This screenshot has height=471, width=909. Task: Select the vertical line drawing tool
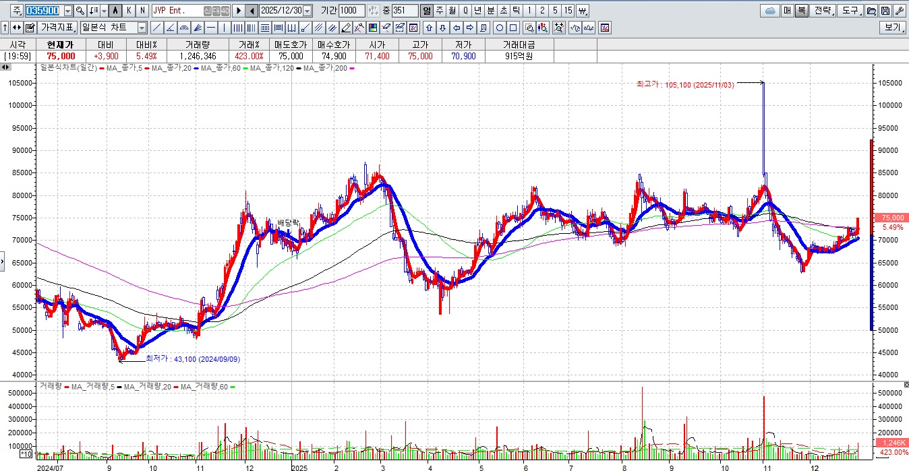point(224,28)
